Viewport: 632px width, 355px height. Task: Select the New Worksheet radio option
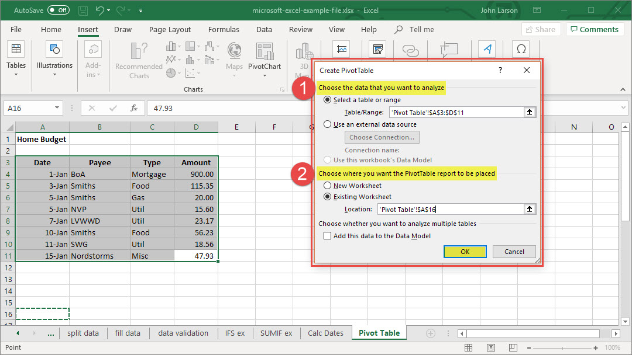coord(328,186)
